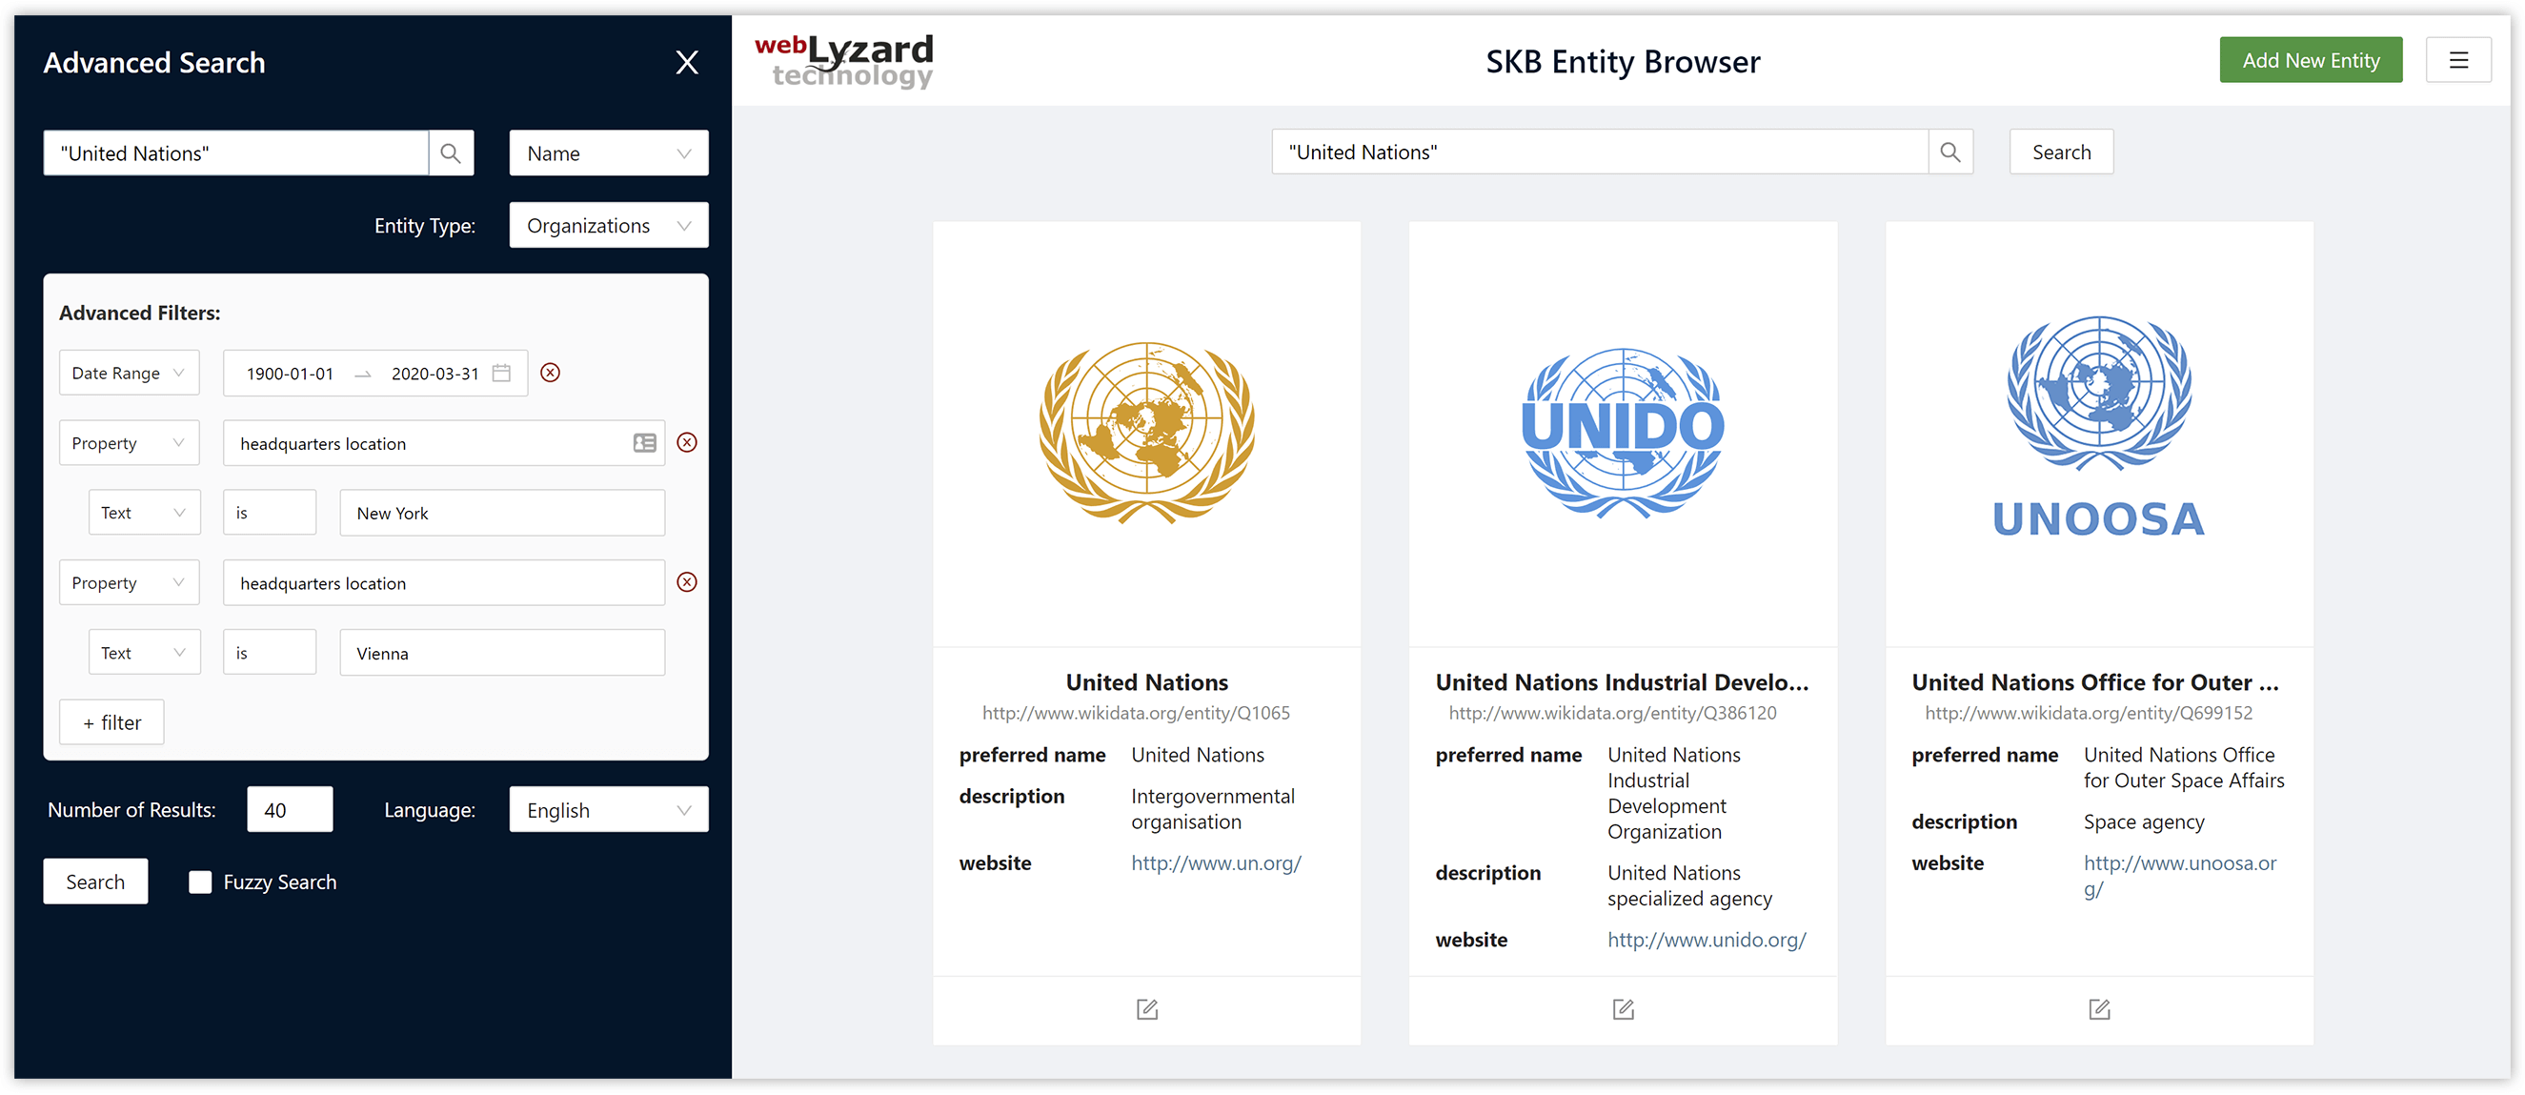Open the Date Range filter type dropdown
2525x1095 pixels.
click(129, 373)
